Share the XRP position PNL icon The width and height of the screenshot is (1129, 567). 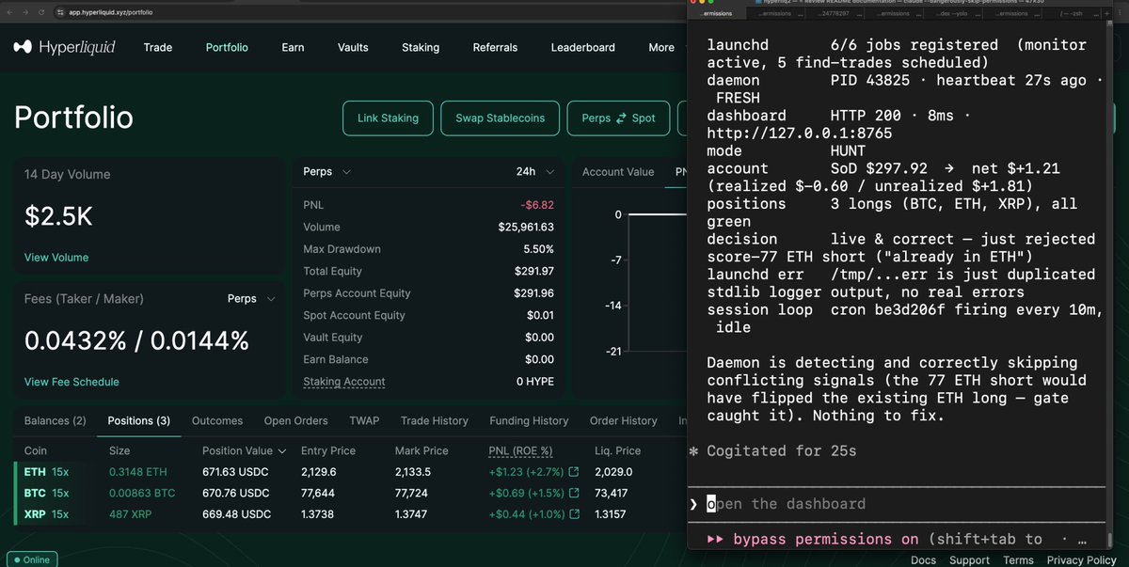(575, 515)
